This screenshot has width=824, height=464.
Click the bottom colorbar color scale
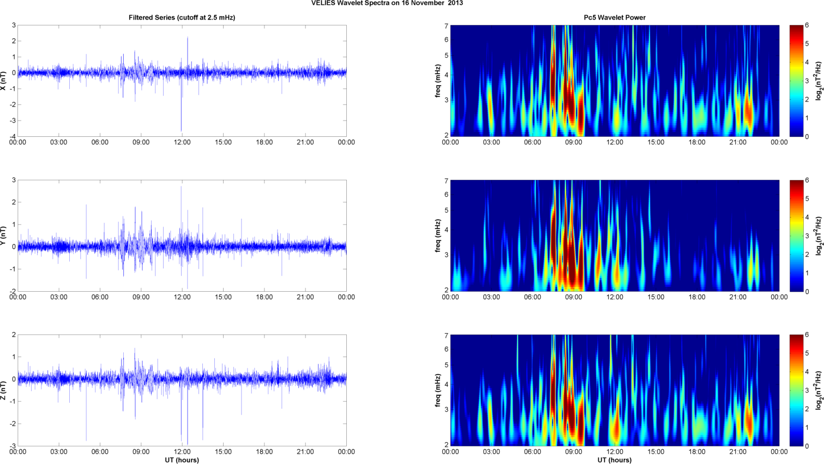(796, 390)
